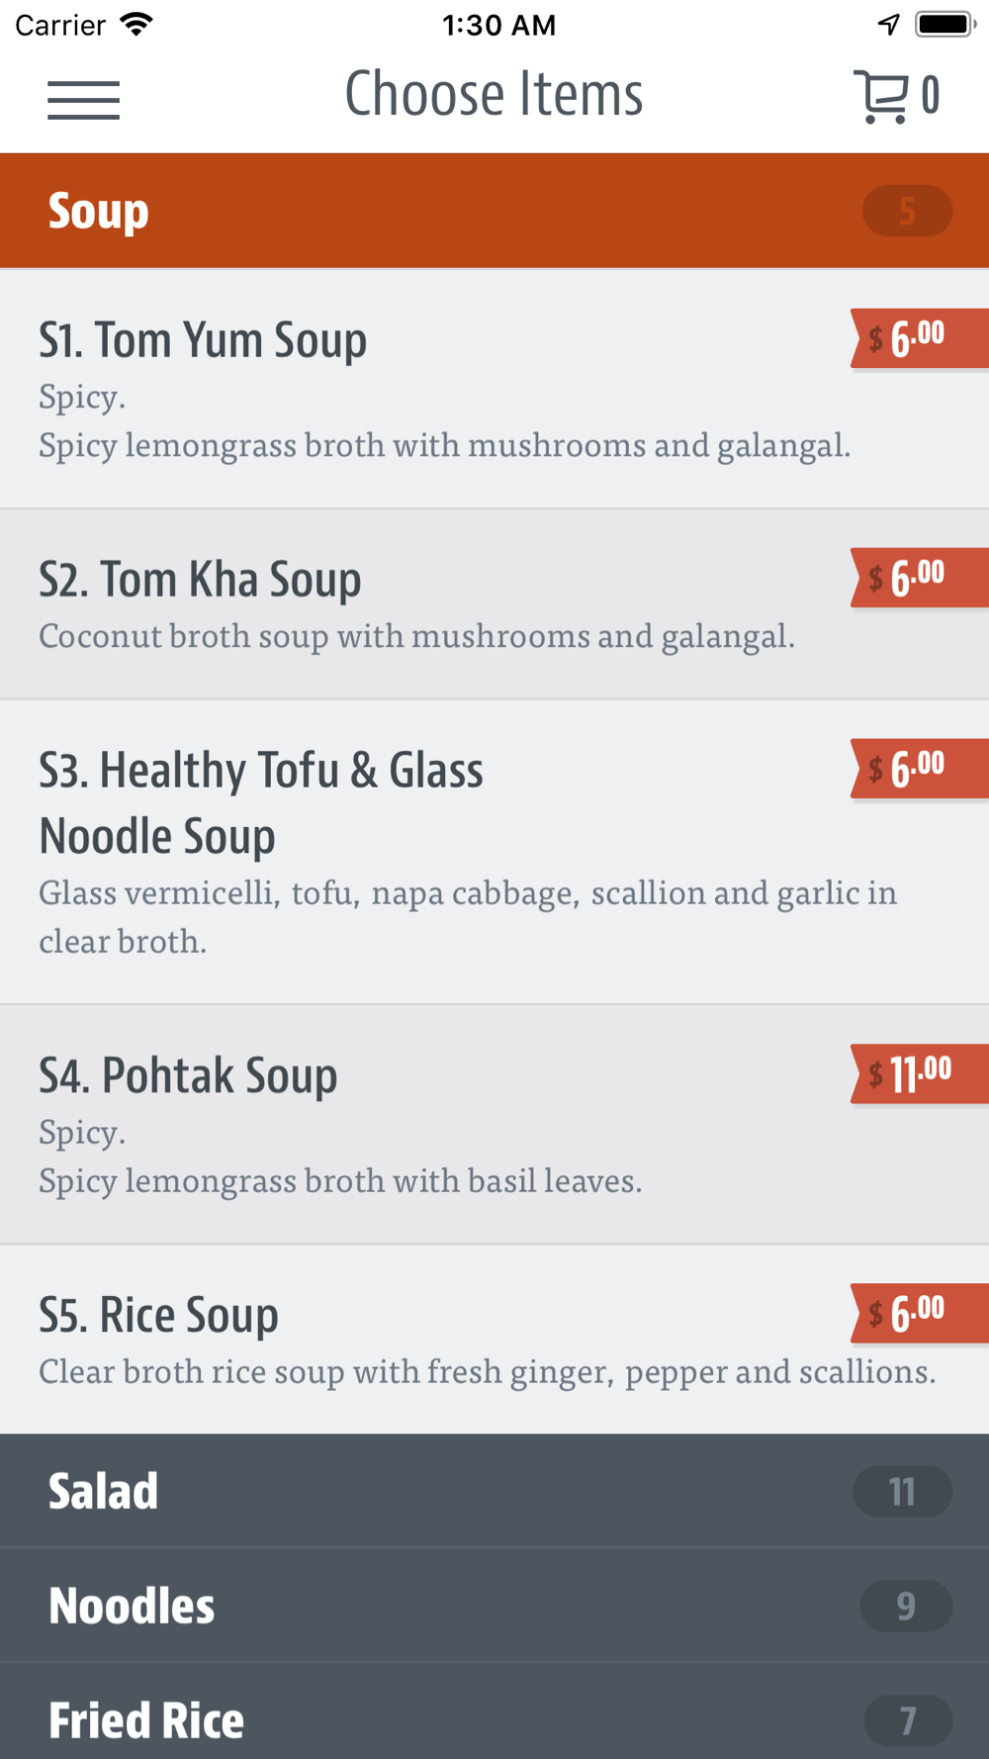Expand the Noodles category
This screenshot has height=1759, width=989.
494,1606
